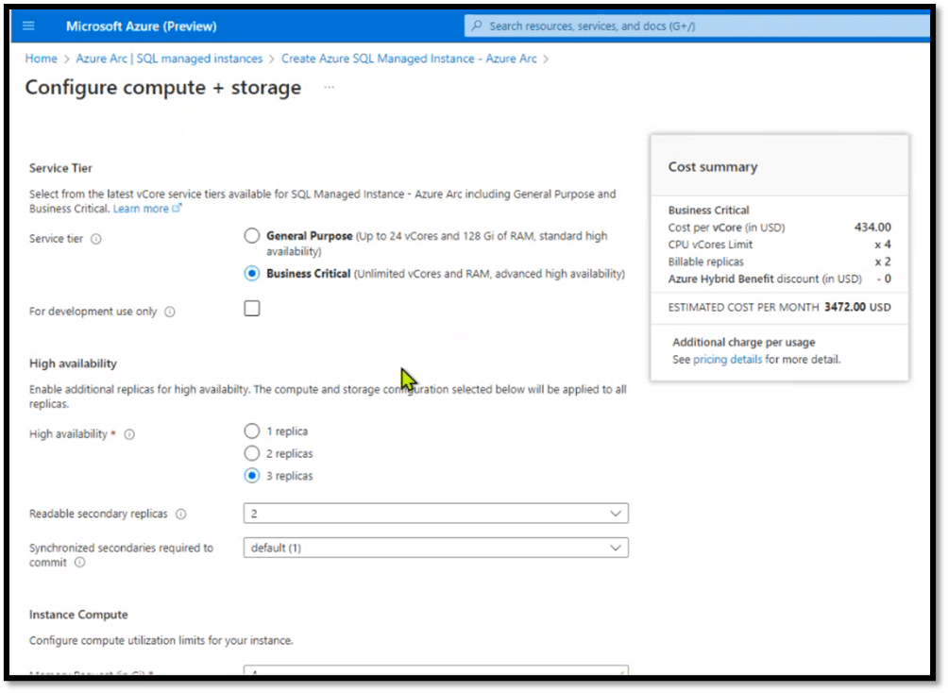This screenshot has height=693, width=948.
Task: Show High availability info icon
Action: pyautogui.click(x=129, y=434)
